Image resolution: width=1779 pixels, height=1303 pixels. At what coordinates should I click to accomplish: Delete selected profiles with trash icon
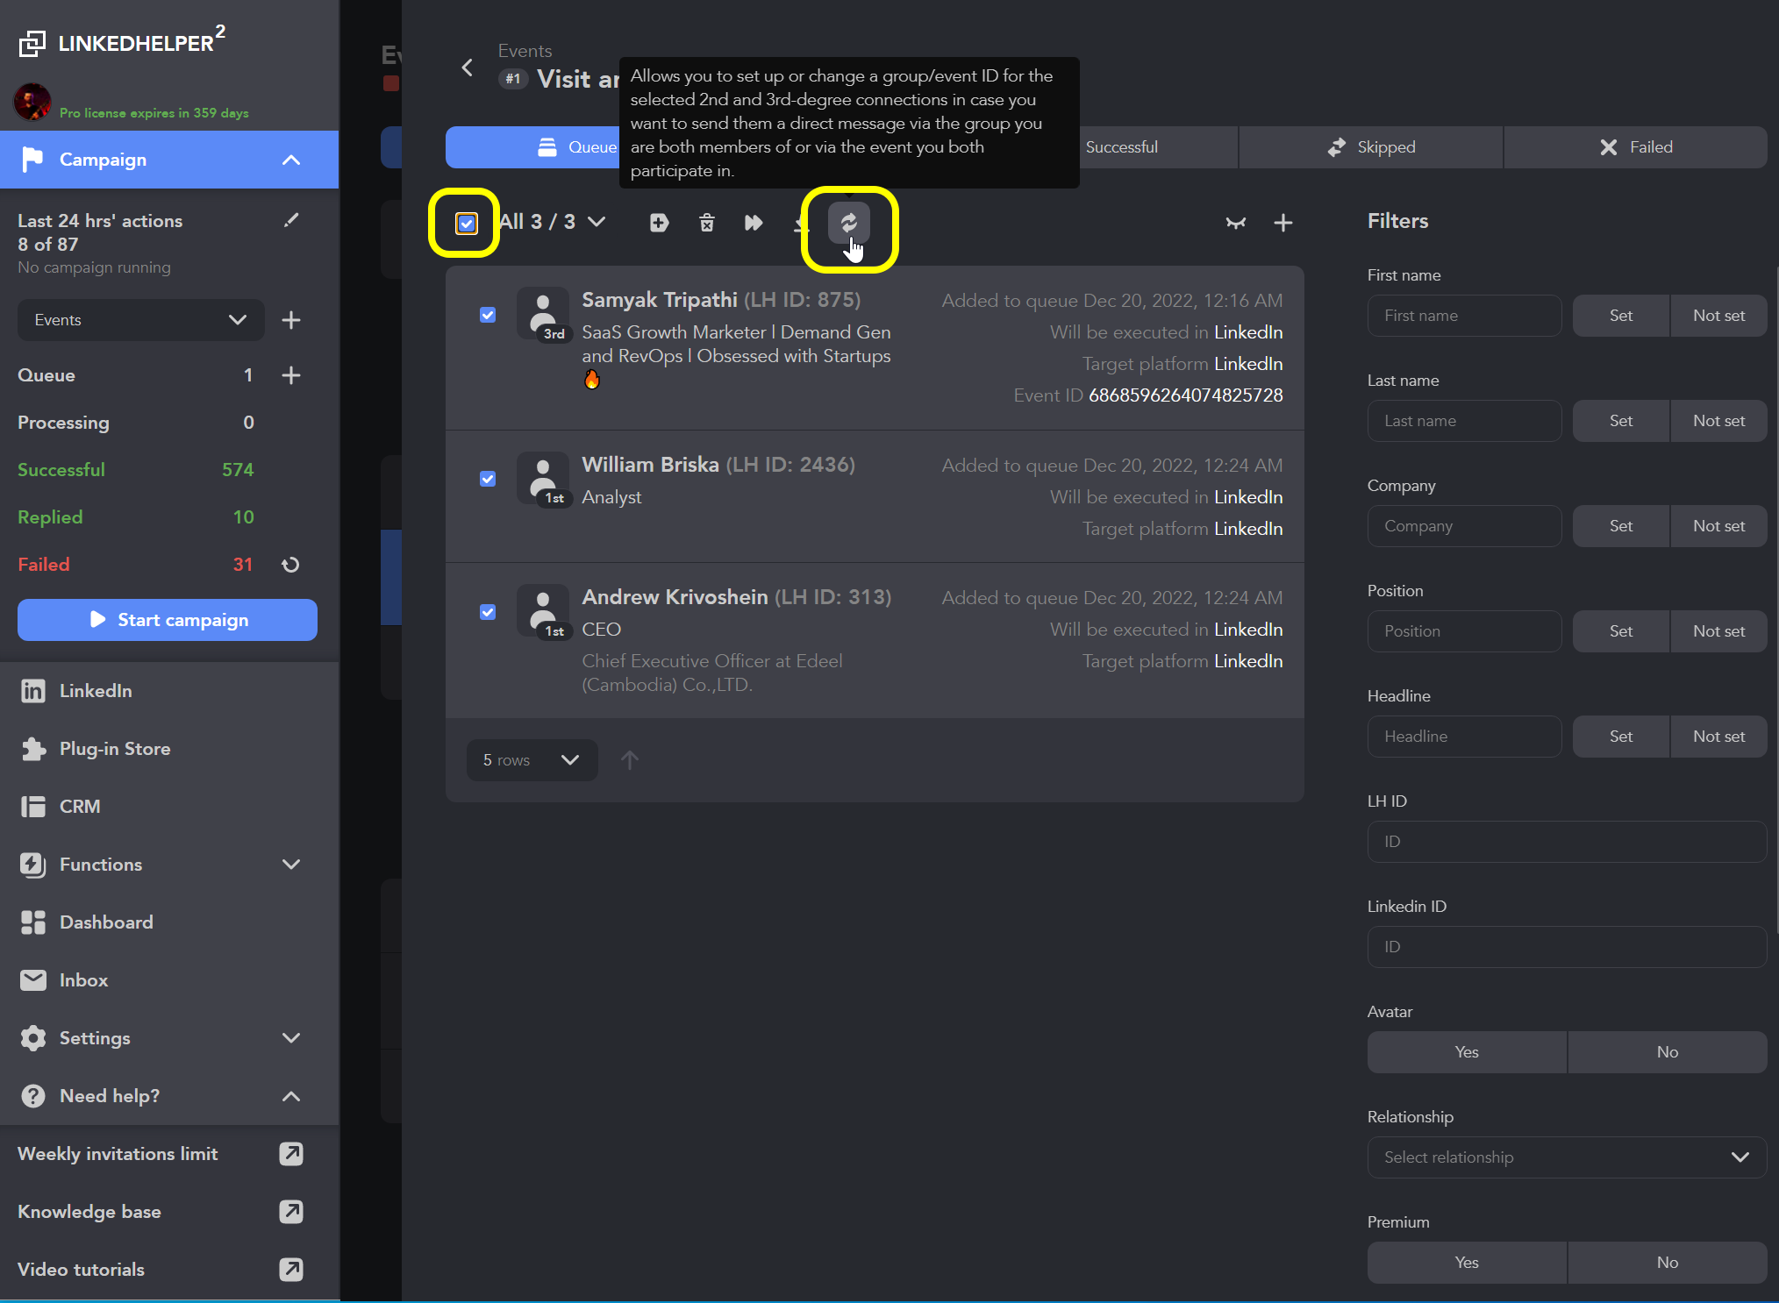pos(707,223)
